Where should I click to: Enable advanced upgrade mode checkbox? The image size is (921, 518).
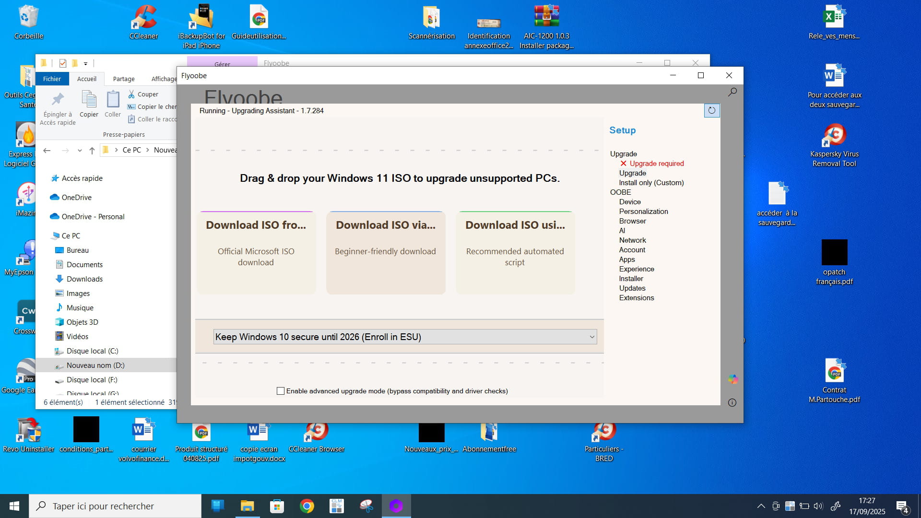pos(281,391)
